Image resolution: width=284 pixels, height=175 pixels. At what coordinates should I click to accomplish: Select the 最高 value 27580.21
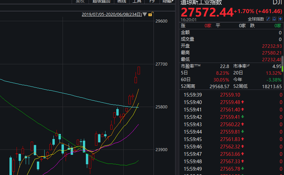[272, 53]
